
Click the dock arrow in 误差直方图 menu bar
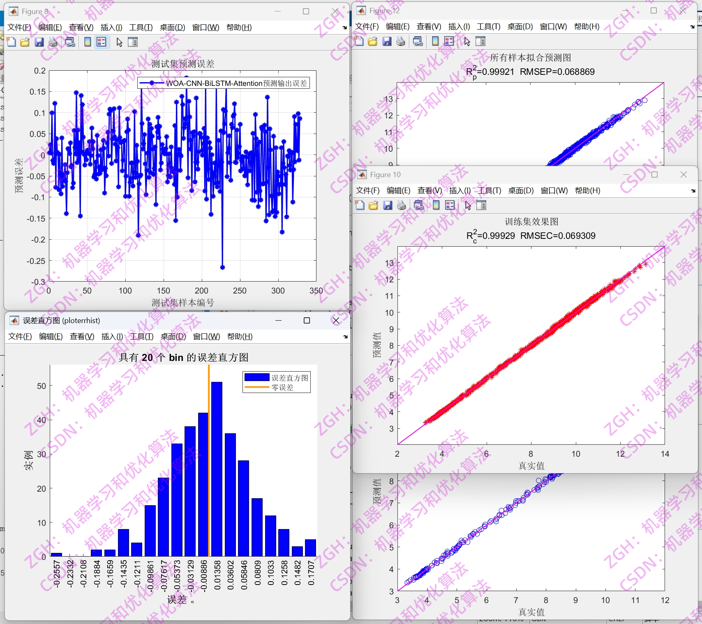tap(346, 337)
